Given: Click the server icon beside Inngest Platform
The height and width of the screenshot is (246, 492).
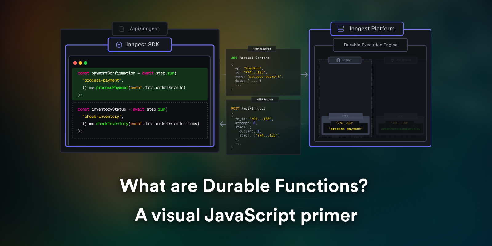Looking at the screenshot, I should tap(341, 29).
